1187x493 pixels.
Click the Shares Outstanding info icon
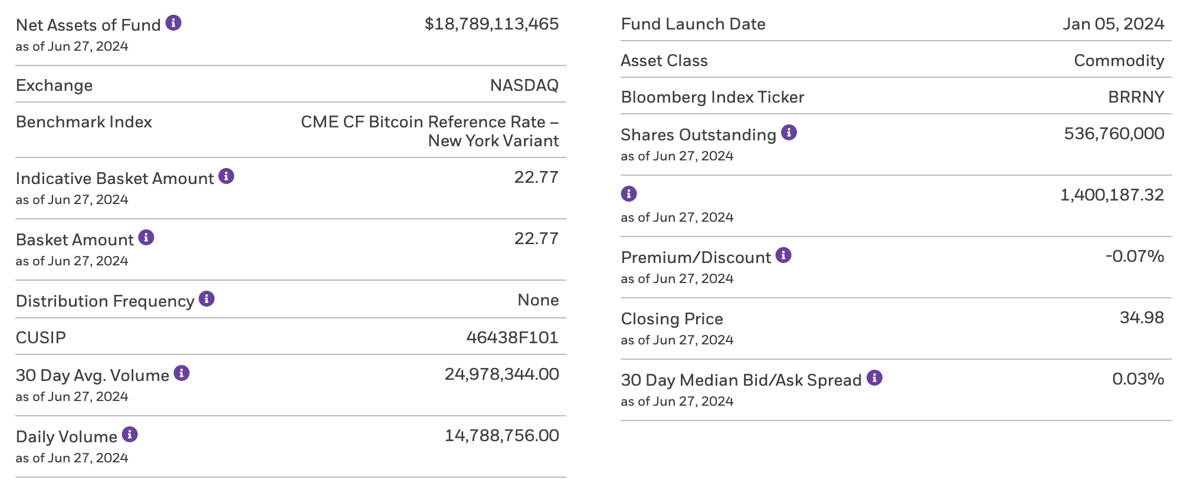(x=789, y=132)
